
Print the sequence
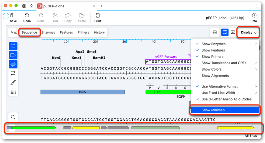point(98,16)
